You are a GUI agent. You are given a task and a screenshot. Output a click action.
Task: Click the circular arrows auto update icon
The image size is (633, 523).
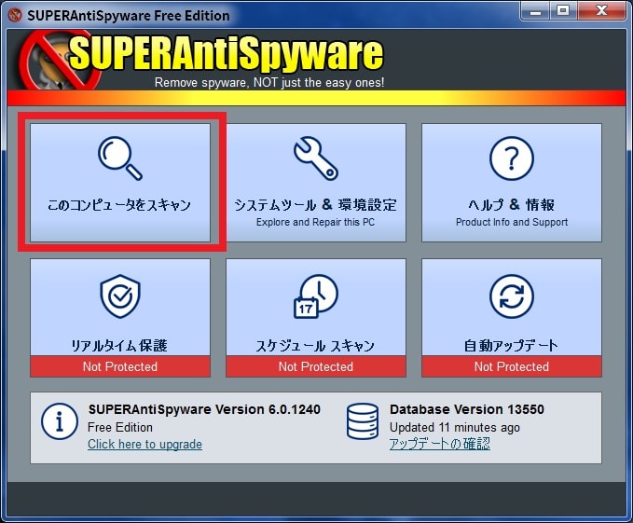512,296
